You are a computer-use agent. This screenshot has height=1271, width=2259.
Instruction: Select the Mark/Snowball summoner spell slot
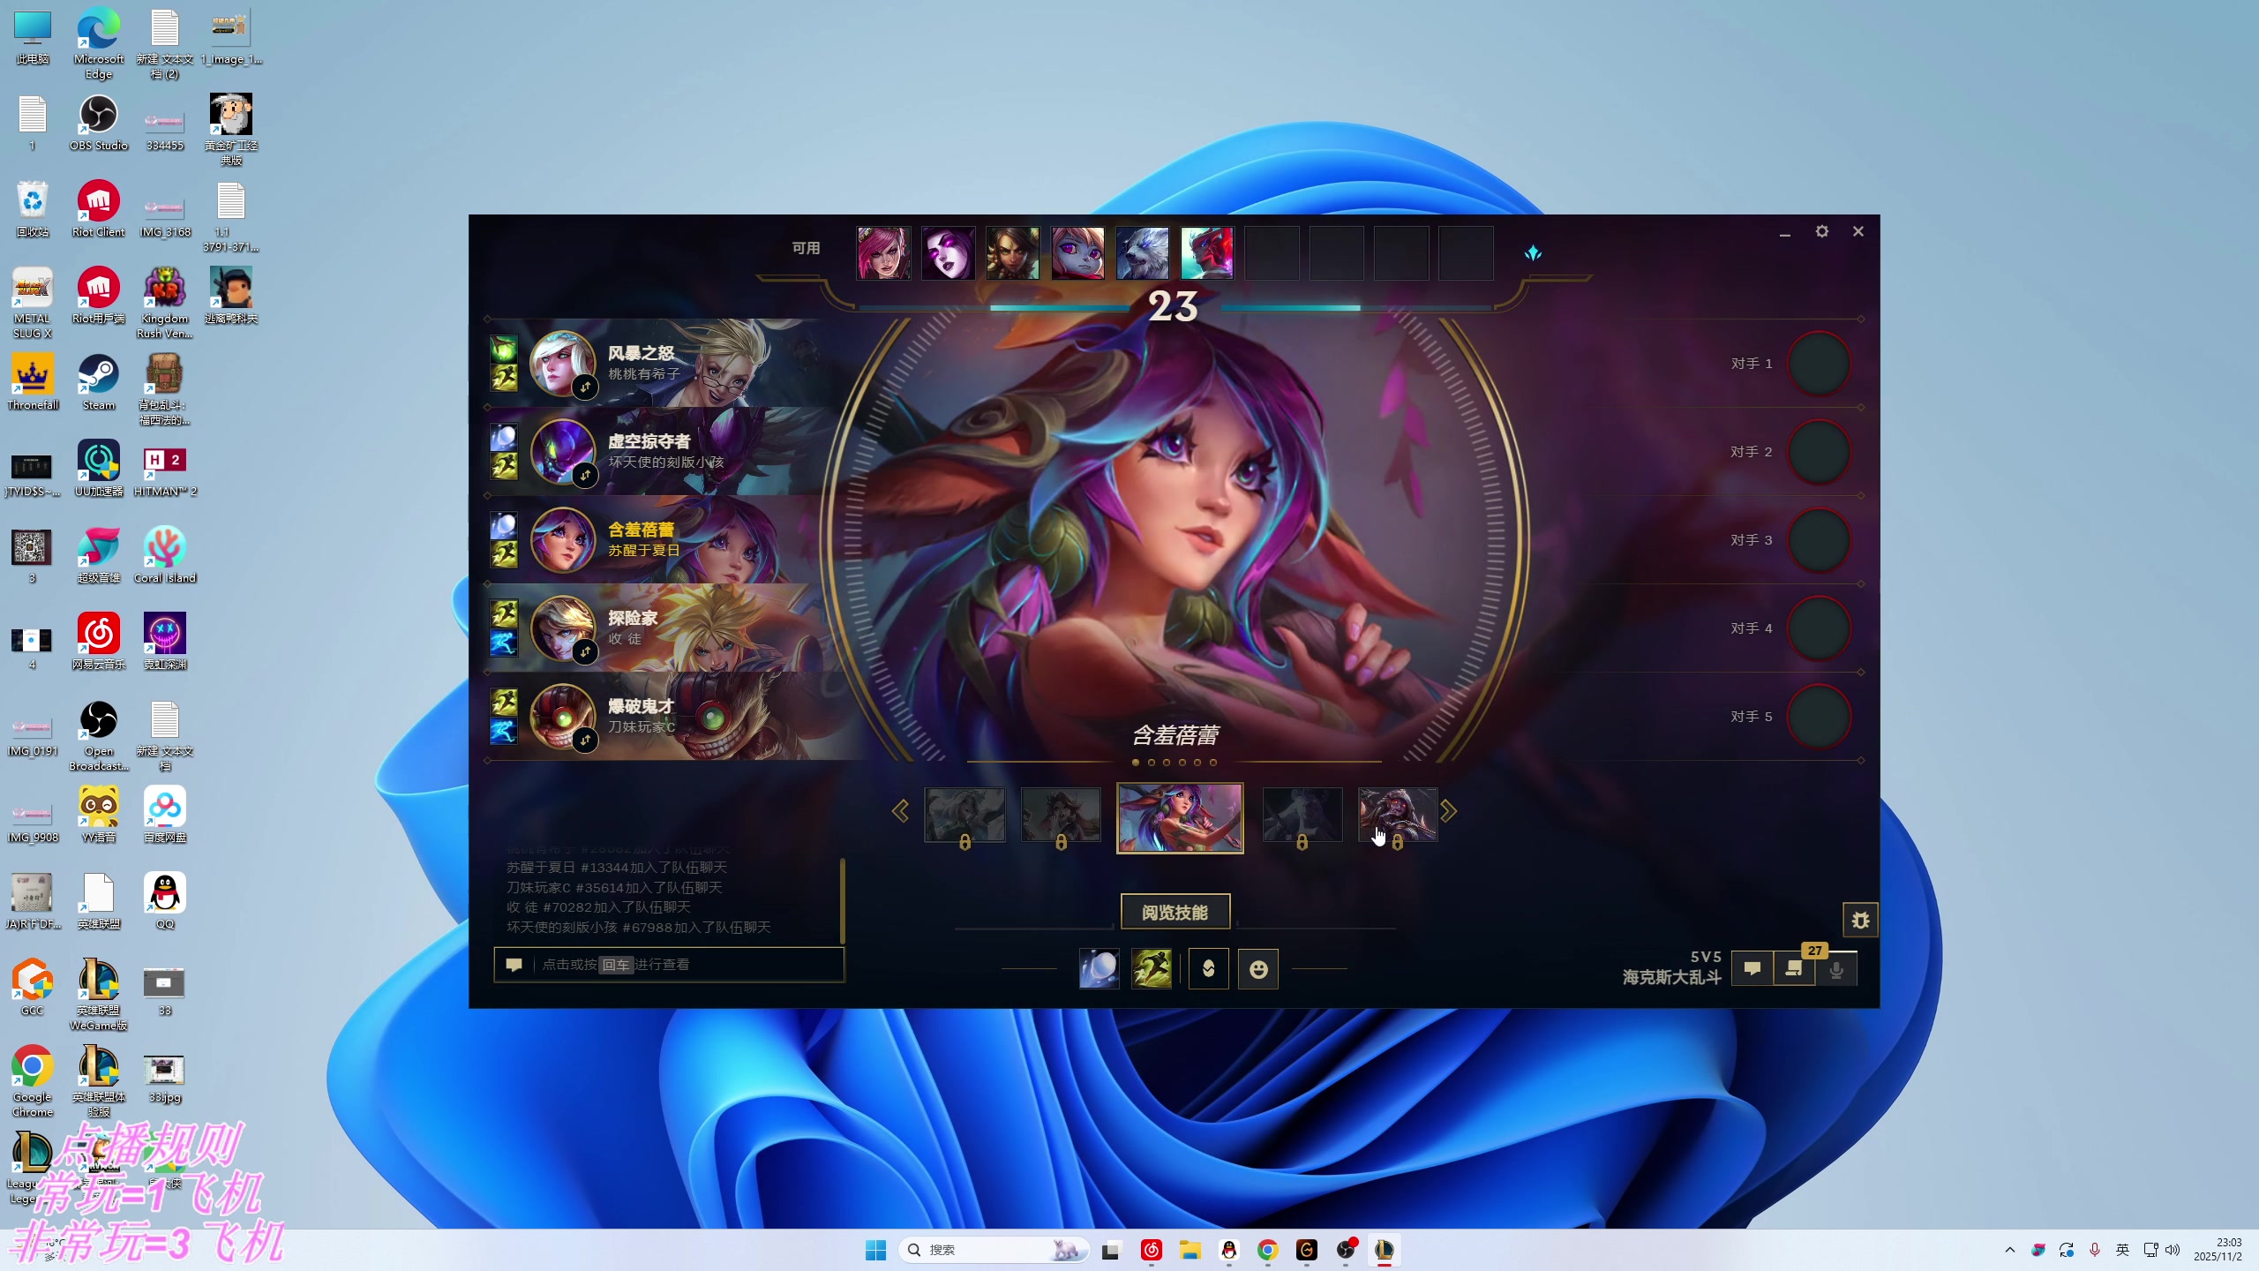pyautogui.click(x=1099, y=969)
